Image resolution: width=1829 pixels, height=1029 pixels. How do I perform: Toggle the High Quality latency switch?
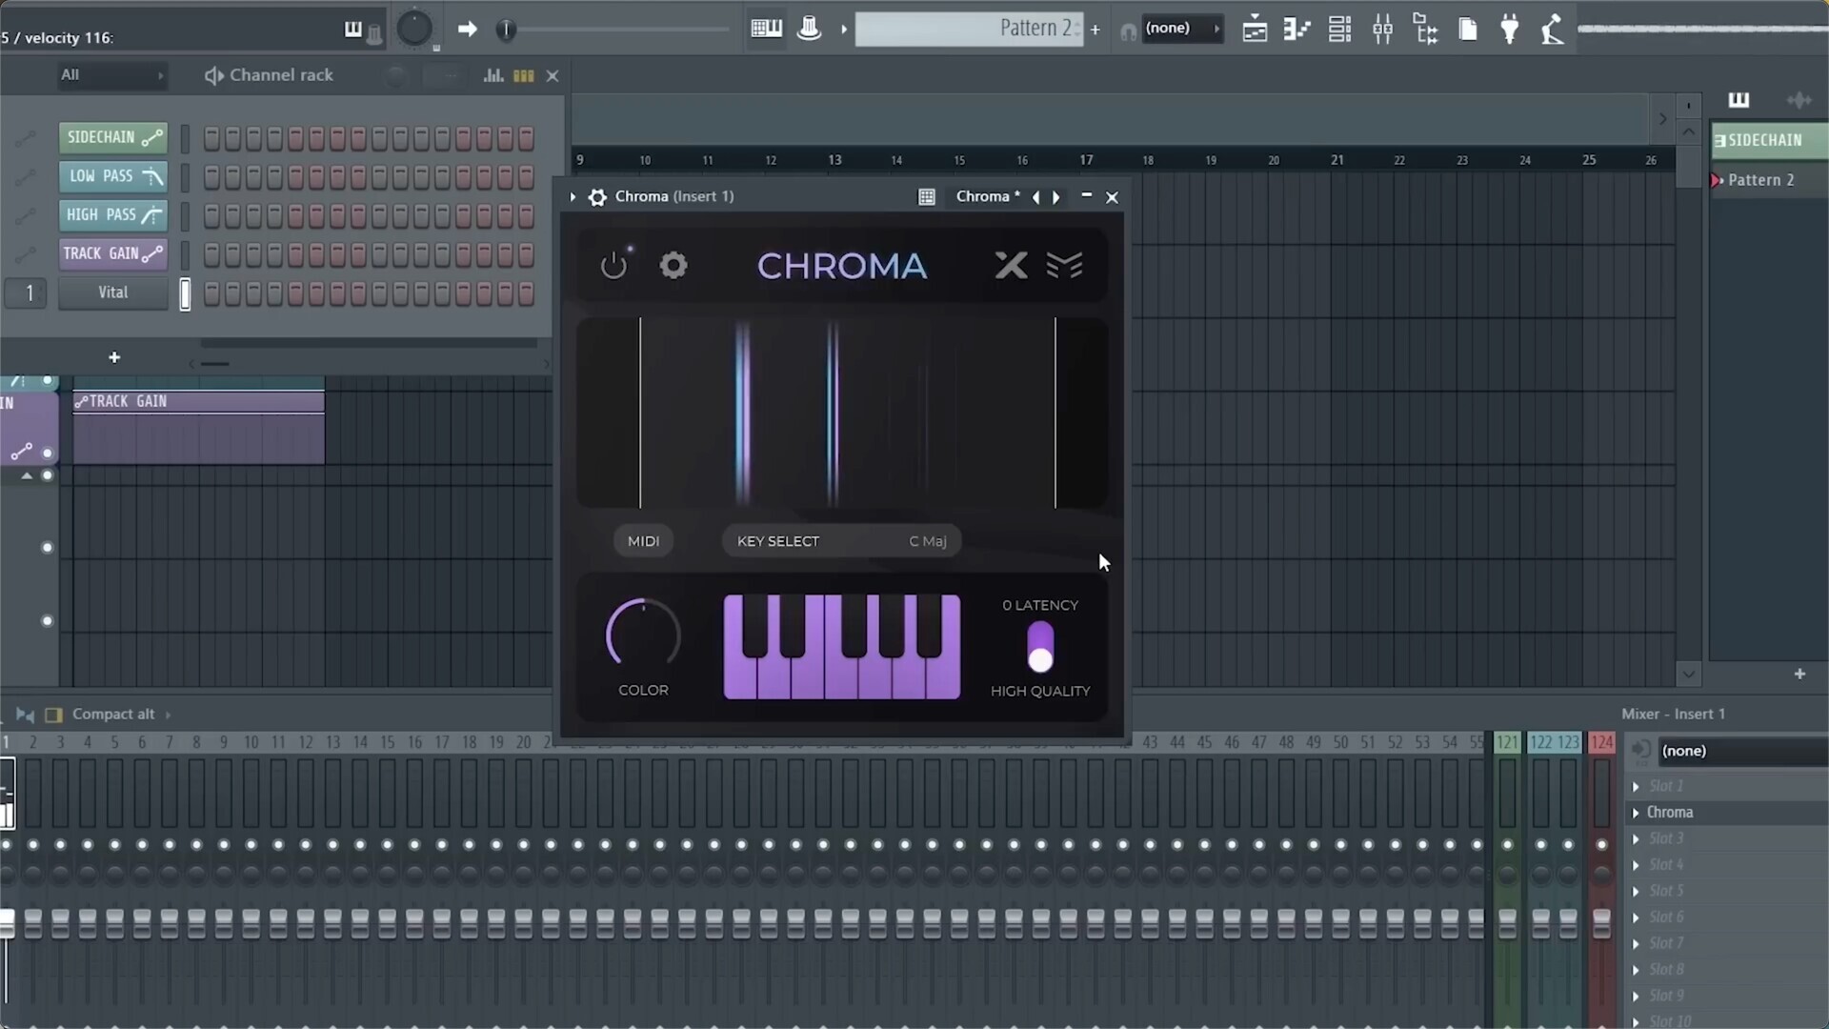click(1040, 647)
